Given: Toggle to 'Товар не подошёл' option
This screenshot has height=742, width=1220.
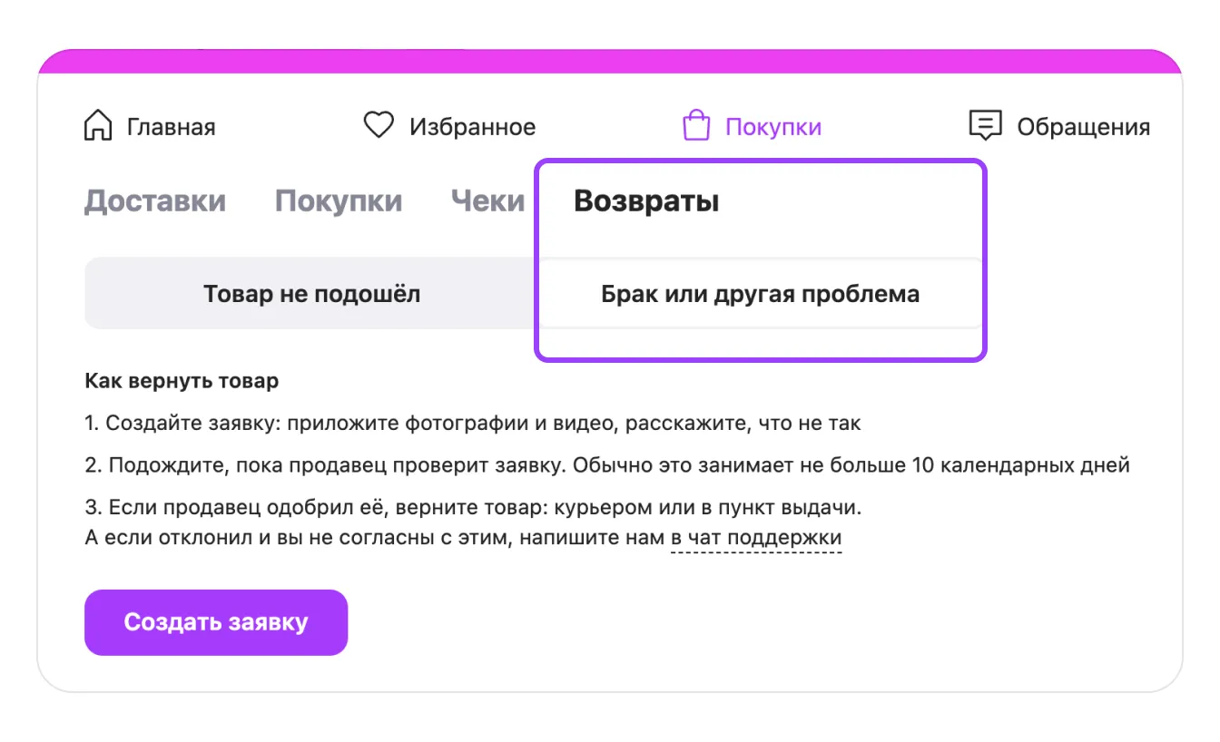Looking at the screenshot, I should 311,294.
